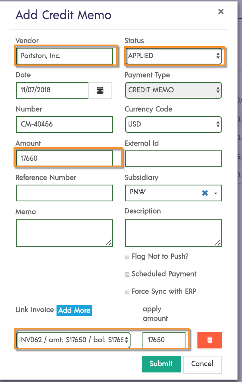242x382 pixels.
Task: Click the Cancel button
Action: tap(202, 364)
